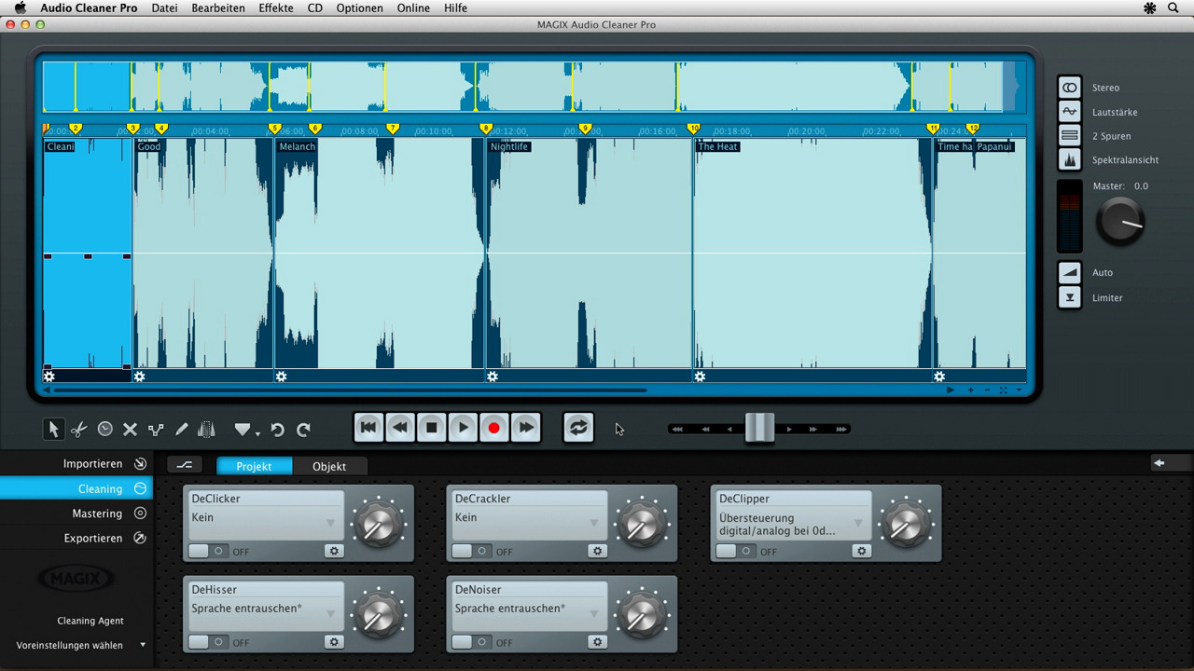The width and height of the screenshot is (1194, 671).
Task: Click the redo arrow
Action: pos(303,430)
